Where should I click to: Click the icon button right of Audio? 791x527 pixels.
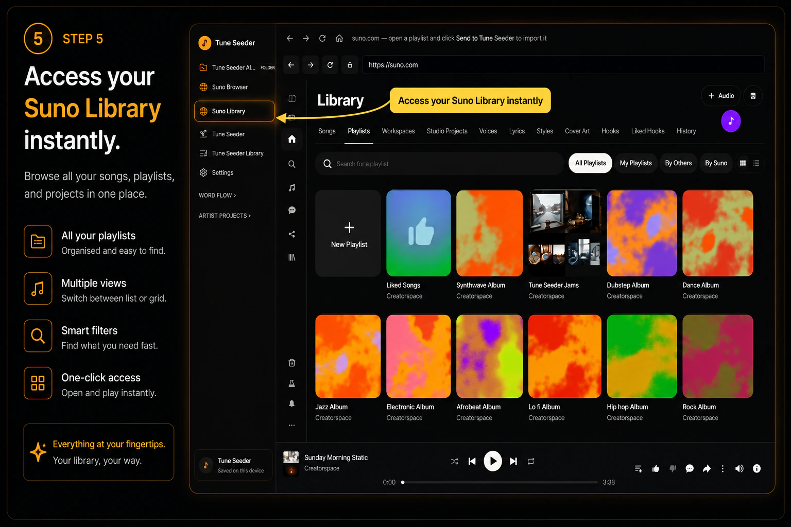tap(753, 96)
